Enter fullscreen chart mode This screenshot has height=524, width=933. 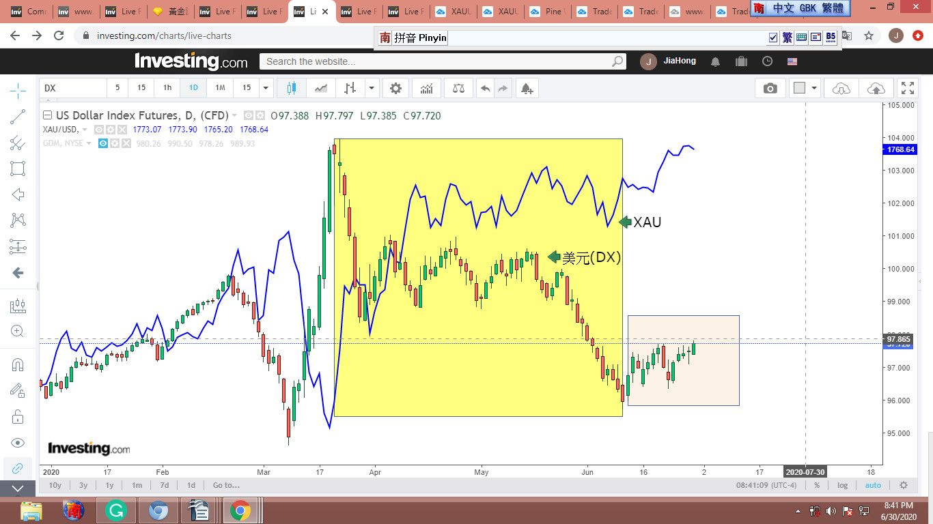coord(908,88)
